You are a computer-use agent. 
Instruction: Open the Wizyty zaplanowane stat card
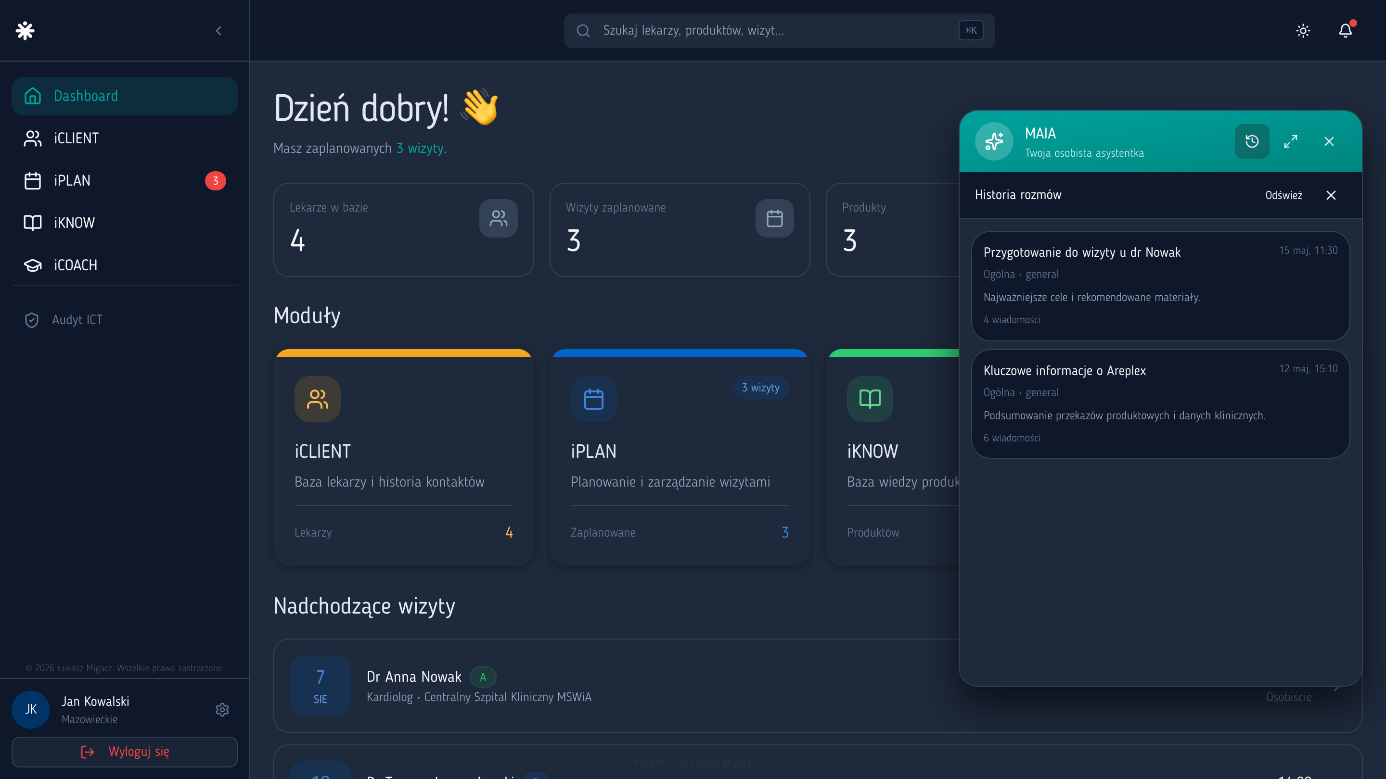(680, 230)
